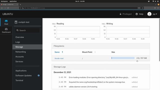Click the '/' mount point cell

pos(82,58)
